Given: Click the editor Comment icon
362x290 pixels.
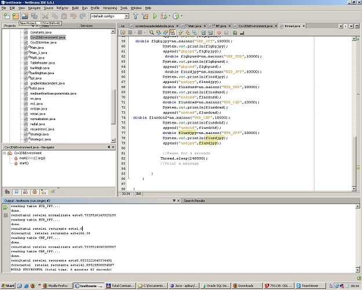Looking at the screenshot, I should tap(235, 32).
